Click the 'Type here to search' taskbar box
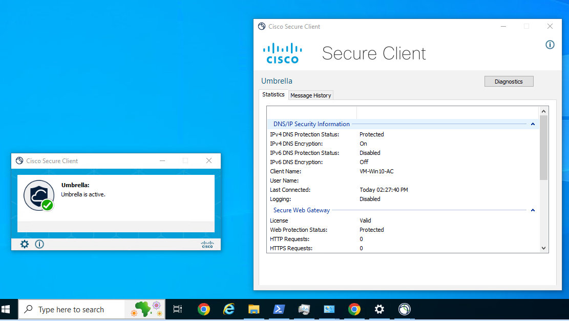Image resolution: width=569 pixels, height=321 pixels. point(92,309)
